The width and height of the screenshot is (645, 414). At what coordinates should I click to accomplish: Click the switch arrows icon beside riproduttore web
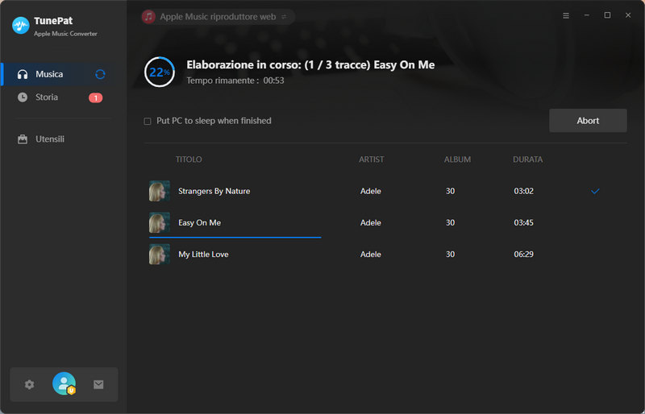pyautogui.click(x=284, y=17)
